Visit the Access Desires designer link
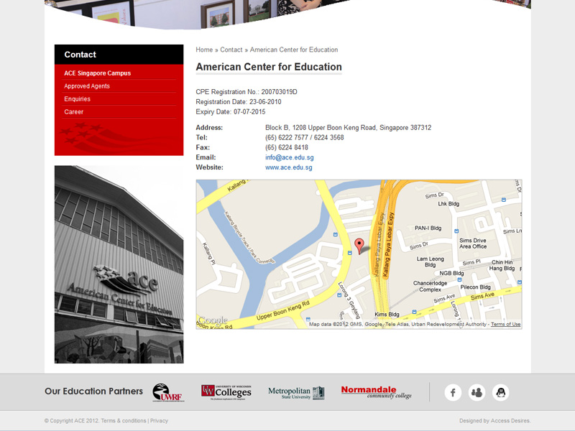The image size is (575, 431). (510, 421)
